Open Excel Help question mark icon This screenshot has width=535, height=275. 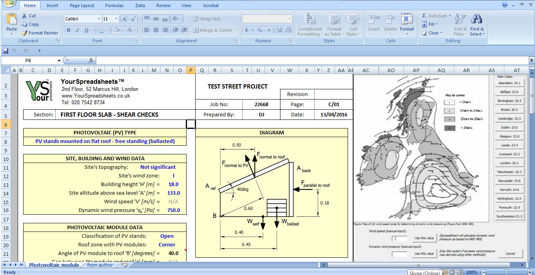(x=505, y=5)
